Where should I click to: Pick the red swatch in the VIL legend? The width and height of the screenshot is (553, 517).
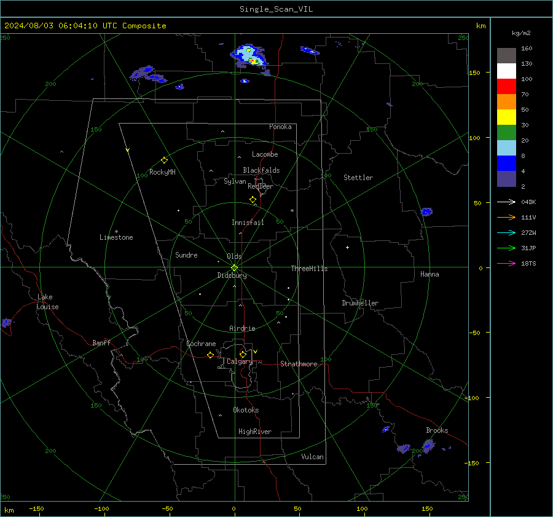click(x=506, y=87)
